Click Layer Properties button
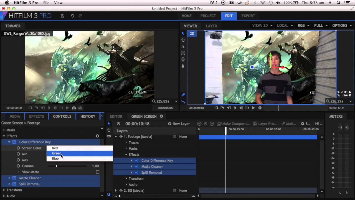This screenshot has height=200, width=355. (x=265, y=124)
